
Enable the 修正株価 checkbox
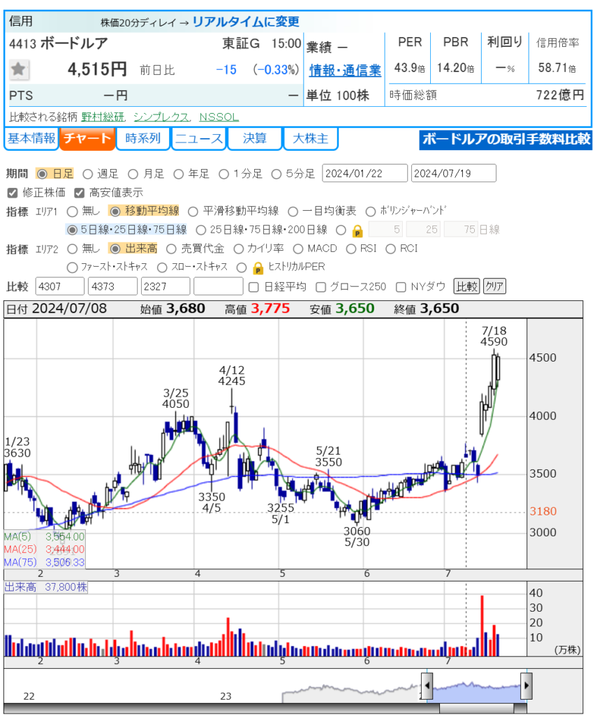pos(12,193)
